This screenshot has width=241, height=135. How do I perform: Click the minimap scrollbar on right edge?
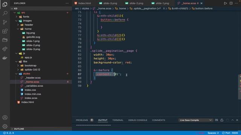[x=239, y=87]
